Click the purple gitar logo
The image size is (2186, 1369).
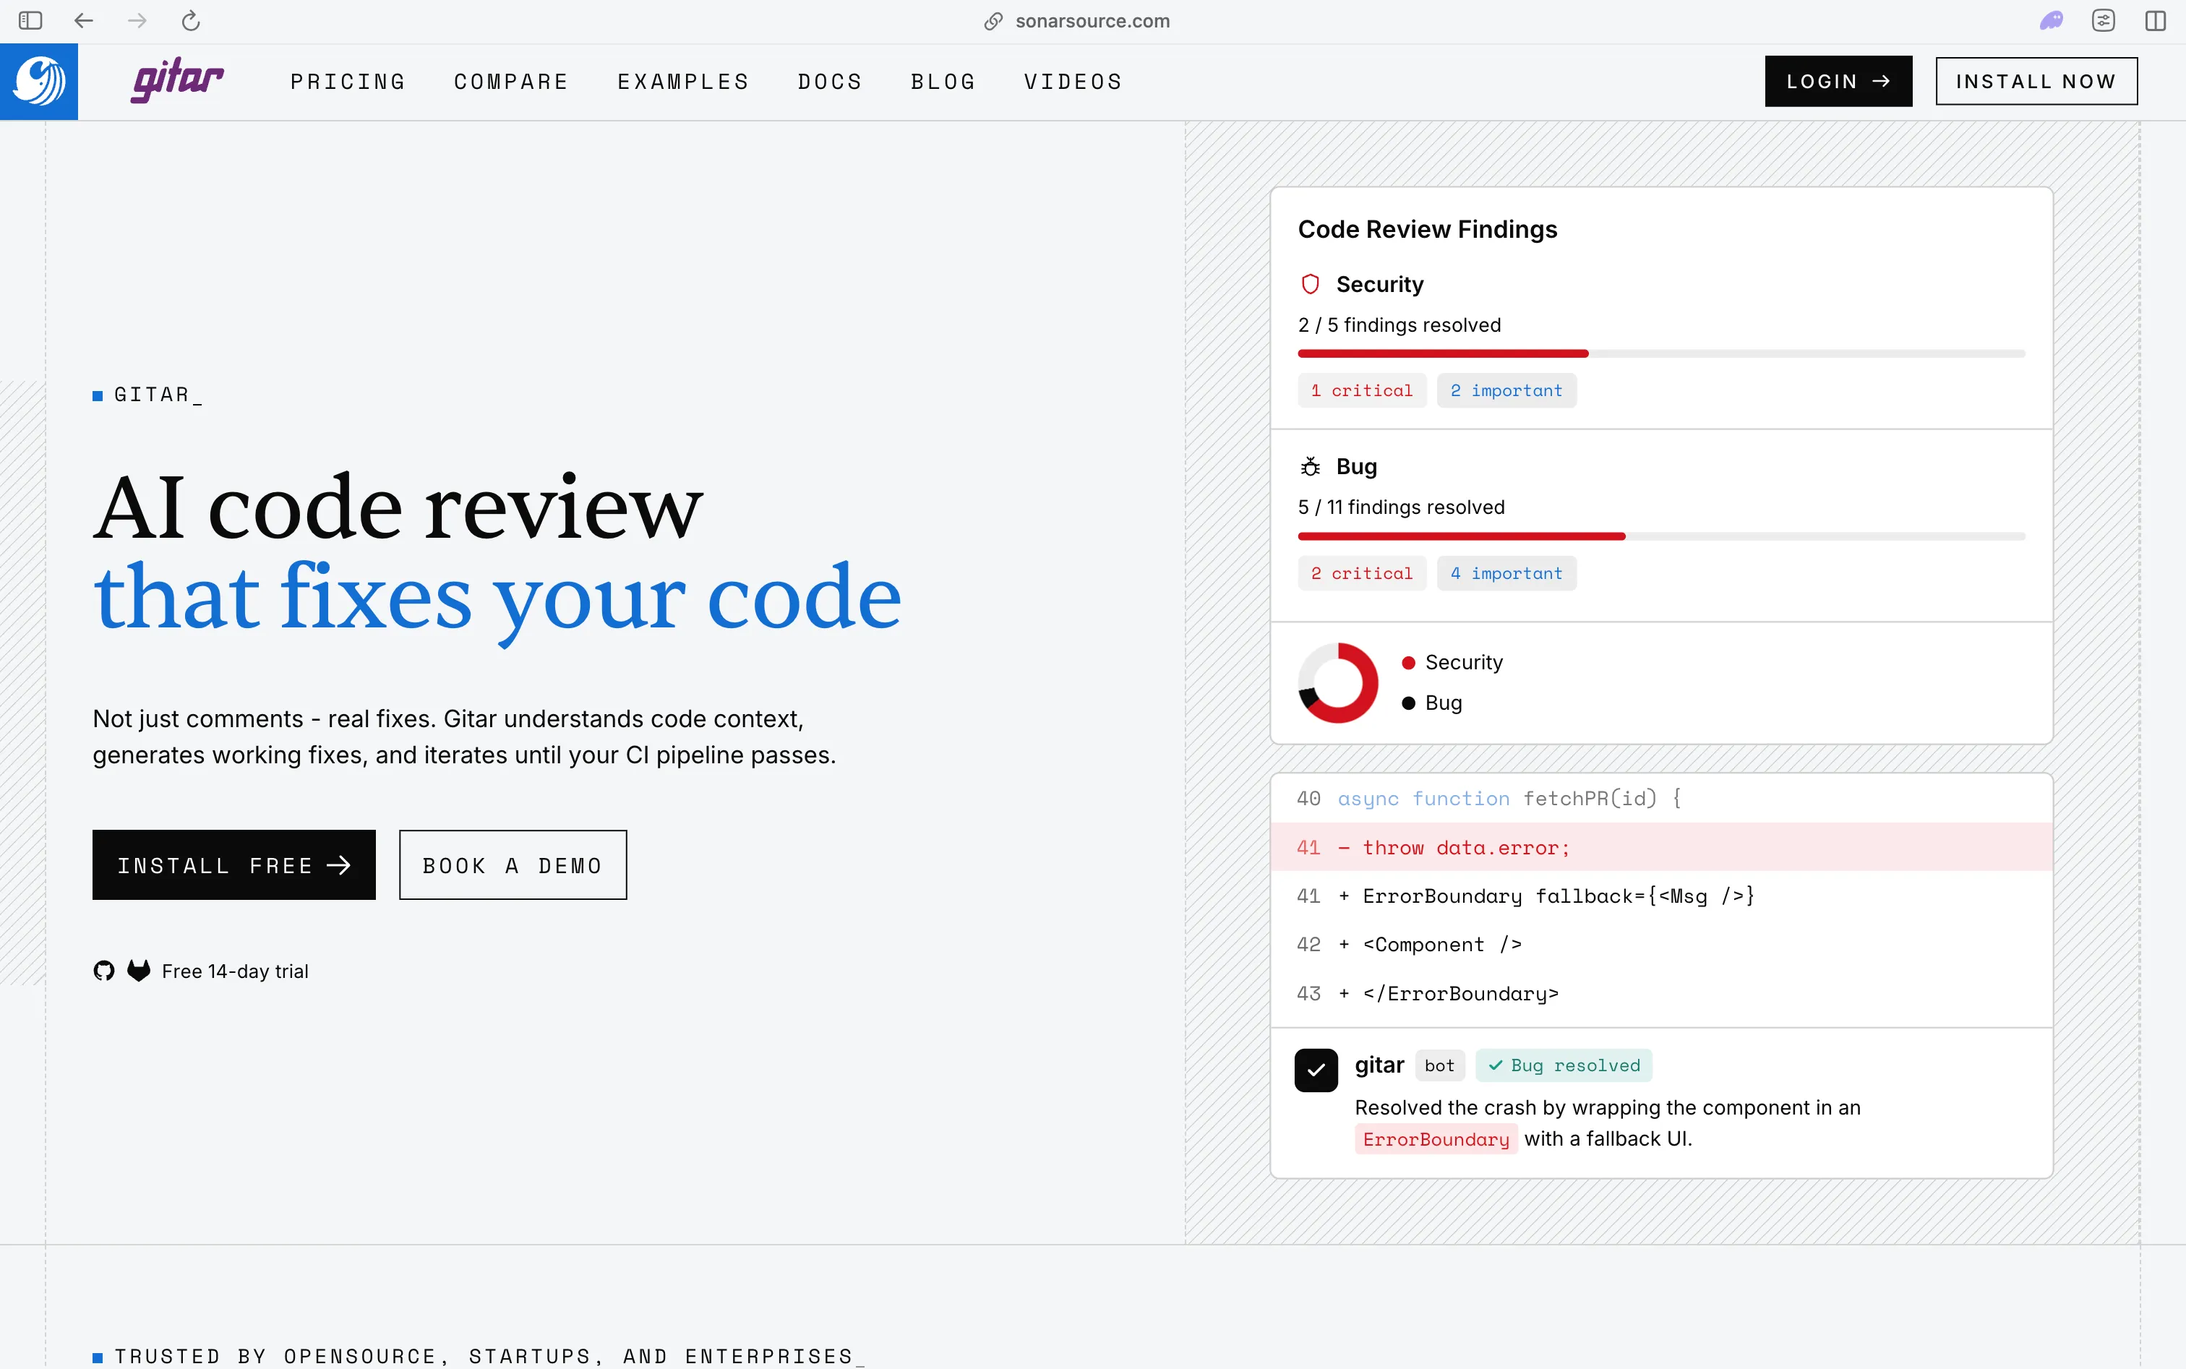(x=178, y=80)
